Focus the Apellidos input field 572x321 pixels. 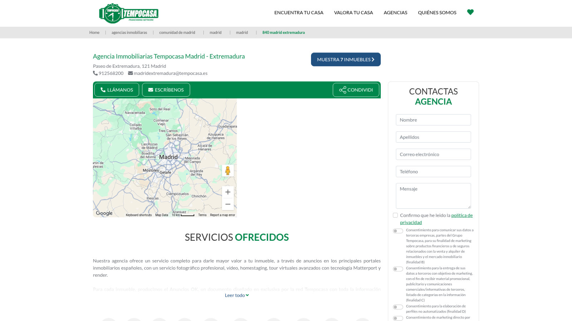[x=433, y=137]
